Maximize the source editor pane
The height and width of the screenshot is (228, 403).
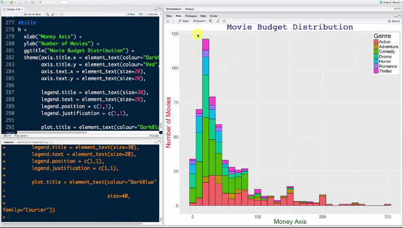[159, 9]
